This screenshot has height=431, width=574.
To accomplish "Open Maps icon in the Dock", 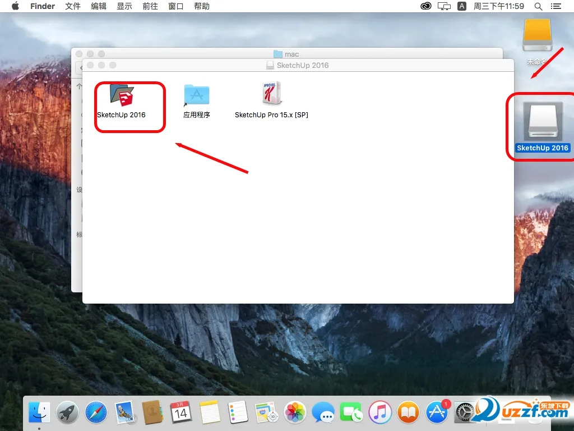I will (266, 412).
